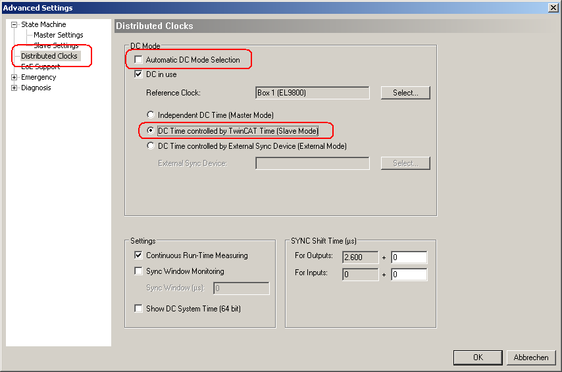Enable Automatic DC Mode Selection checkbox
562x372 pixels.
pos(139,60)
